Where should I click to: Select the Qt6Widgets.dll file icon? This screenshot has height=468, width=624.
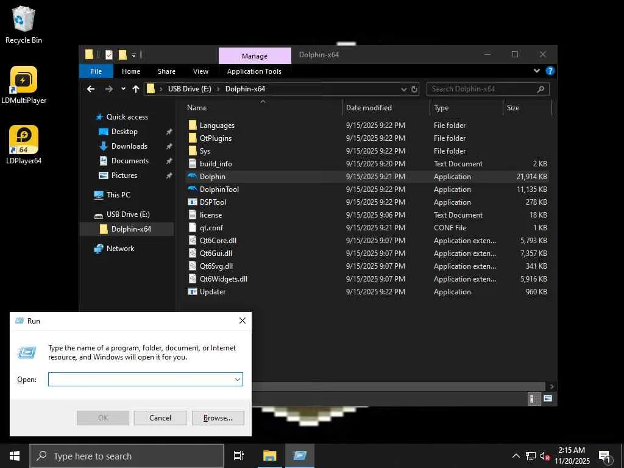coord(192,278)
